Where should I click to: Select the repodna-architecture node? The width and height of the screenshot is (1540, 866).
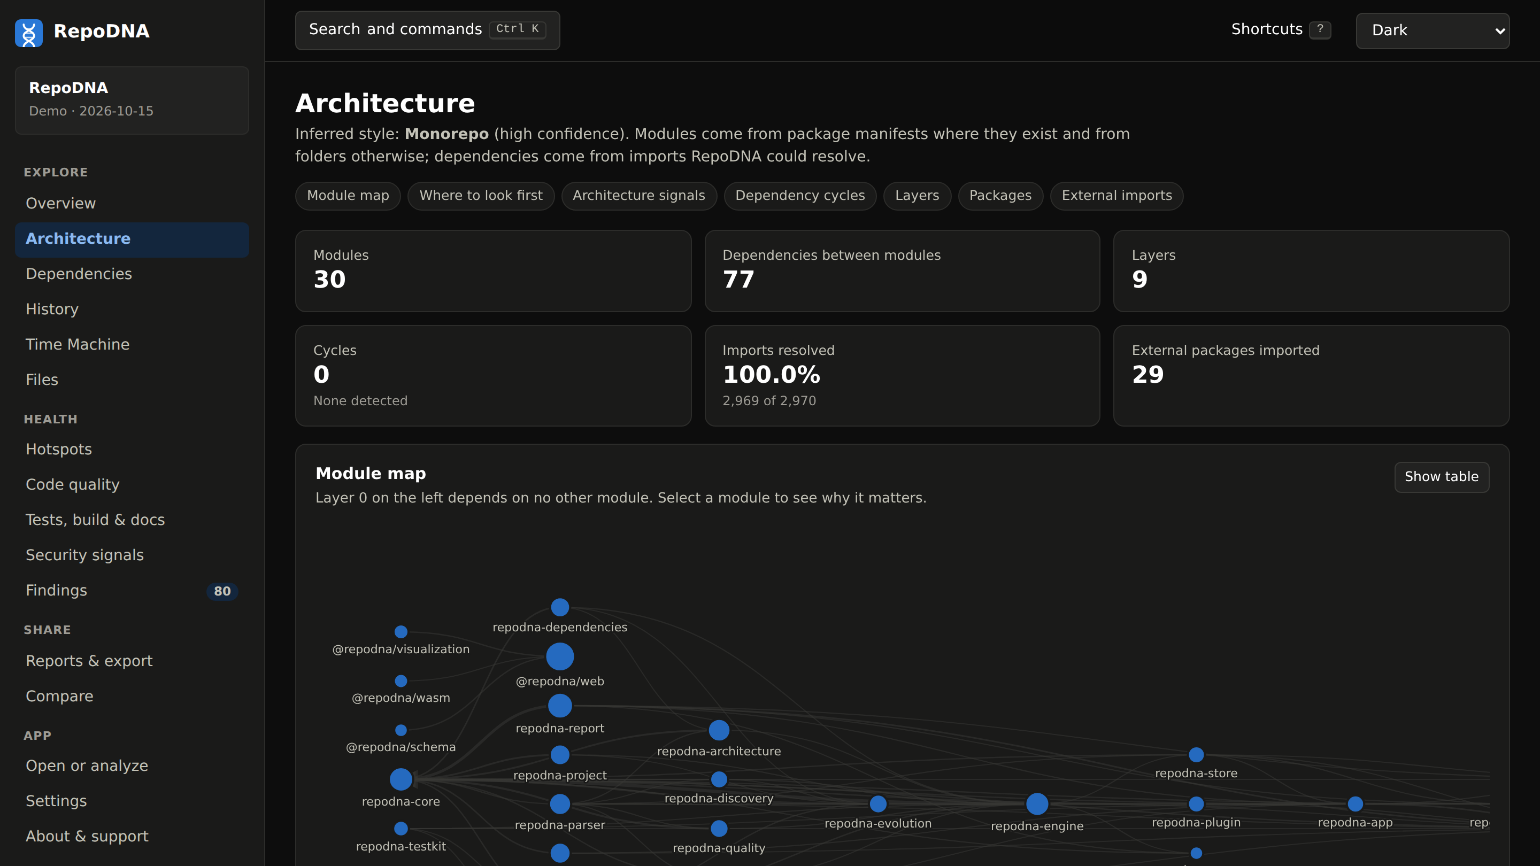(x=719, y=730)
